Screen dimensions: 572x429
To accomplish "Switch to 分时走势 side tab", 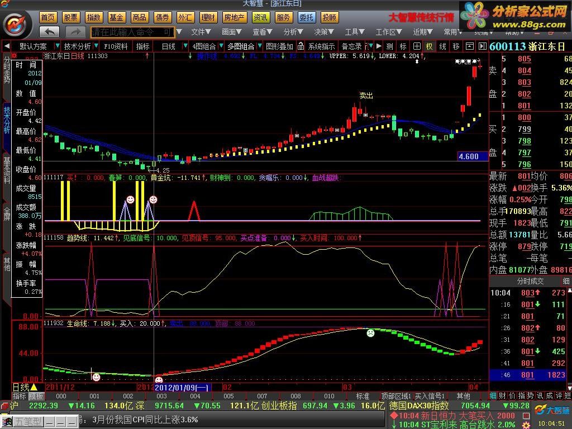I will (x=7, y=69).
